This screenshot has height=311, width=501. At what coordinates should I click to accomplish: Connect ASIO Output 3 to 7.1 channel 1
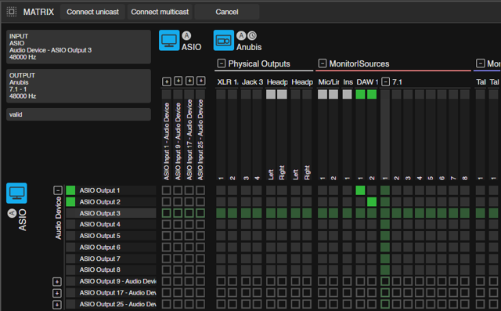pyautogui.click(x=385, y=213)
